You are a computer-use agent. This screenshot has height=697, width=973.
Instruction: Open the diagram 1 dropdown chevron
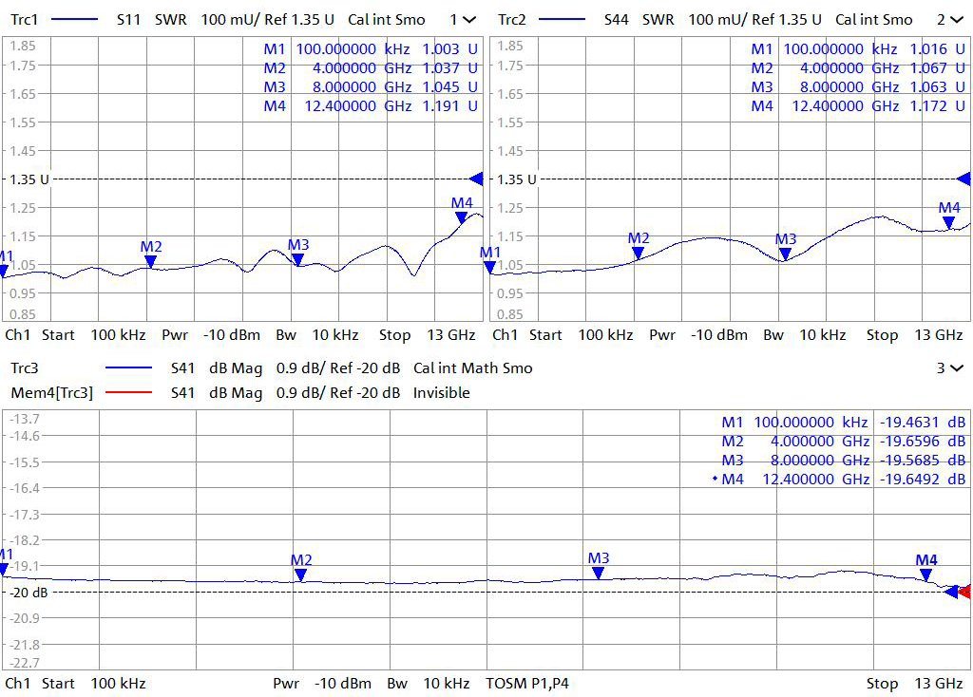pyautogui.click(x=468, y=20)
